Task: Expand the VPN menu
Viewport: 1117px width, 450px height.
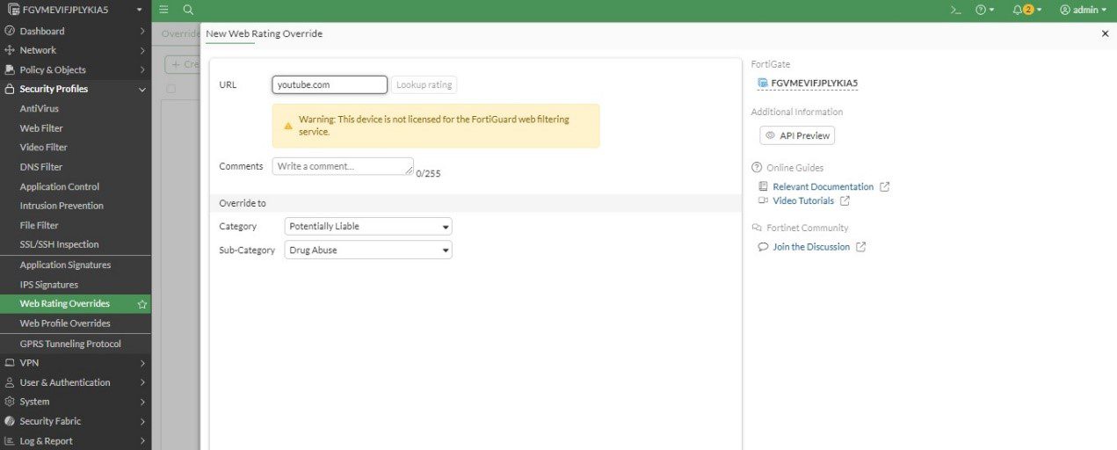Action: tap(76, 362)
